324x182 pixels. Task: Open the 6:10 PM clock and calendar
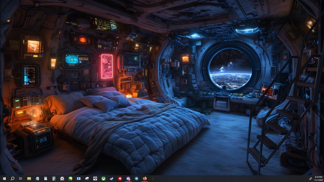pyautogui.click(x=318, y=179)
